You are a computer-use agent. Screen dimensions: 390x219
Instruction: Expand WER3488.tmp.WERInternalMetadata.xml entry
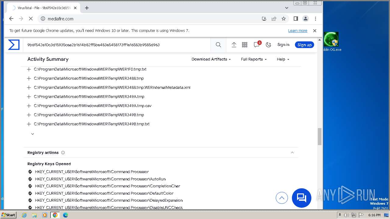pyautogui.click(x=29, y=88)
